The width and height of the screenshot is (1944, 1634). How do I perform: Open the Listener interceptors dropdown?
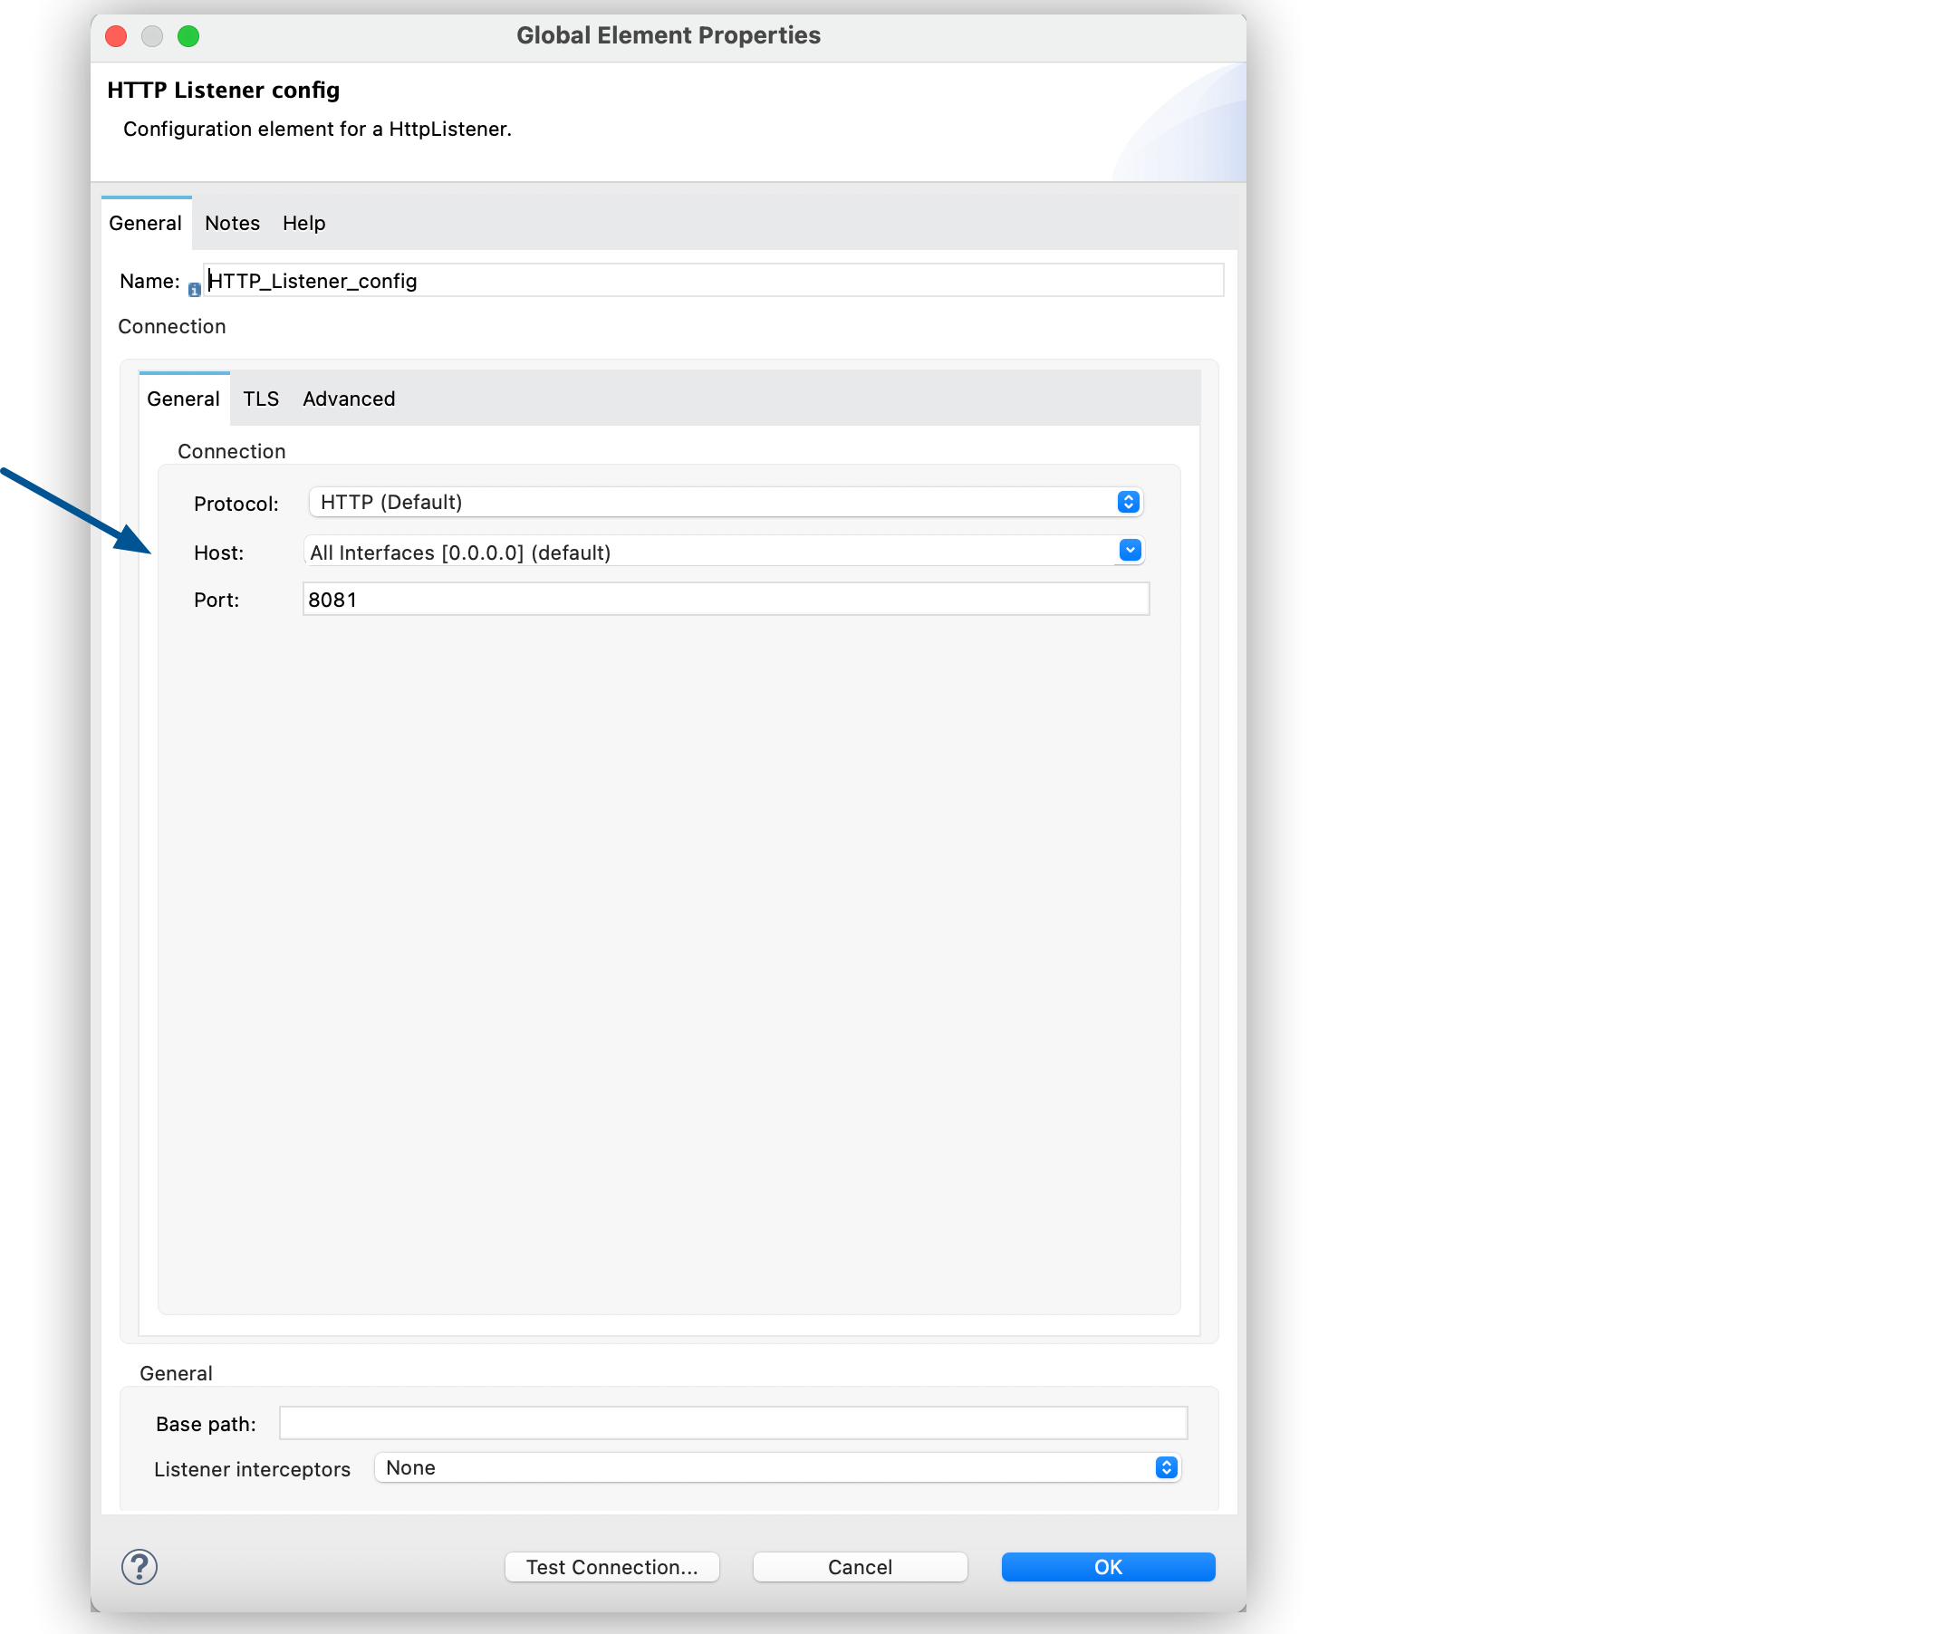[x=776, y=1467]
